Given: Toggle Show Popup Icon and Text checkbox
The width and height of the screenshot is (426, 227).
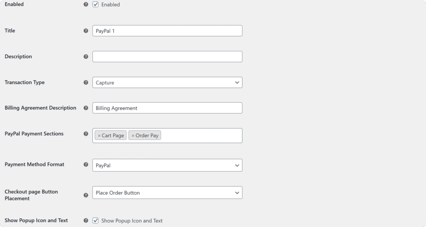Looking at the screenshot, I should [x=96, y=220].
